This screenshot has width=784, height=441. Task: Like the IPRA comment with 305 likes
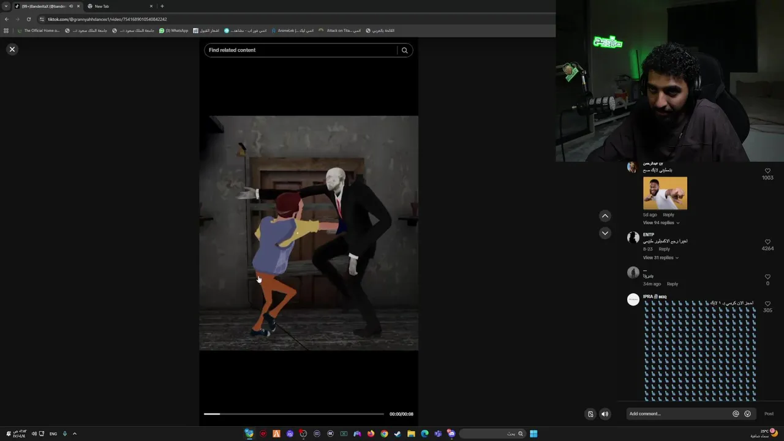(767, 303)
